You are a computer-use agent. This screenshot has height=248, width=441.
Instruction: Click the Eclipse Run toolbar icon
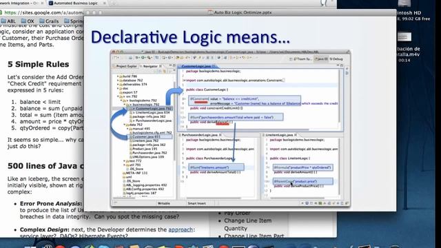pos(143,58)
